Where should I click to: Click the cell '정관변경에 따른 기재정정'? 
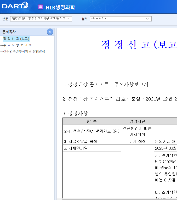coord(137,131)
